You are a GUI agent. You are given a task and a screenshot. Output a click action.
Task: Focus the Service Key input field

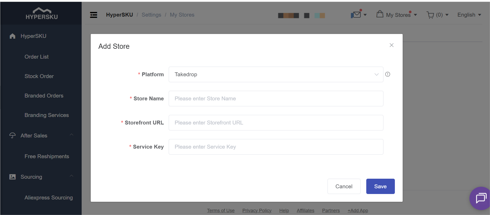point(276,147)
